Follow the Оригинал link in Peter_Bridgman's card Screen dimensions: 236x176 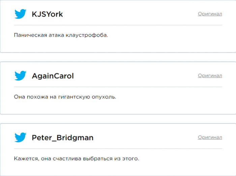click(210, 137)
